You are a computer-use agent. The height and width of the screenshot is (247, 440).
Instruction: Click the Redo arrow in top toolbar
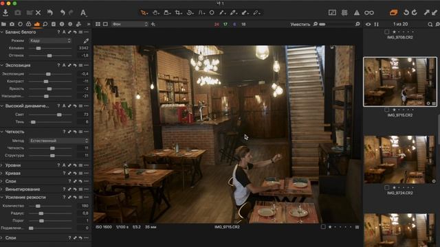[71, 12]
